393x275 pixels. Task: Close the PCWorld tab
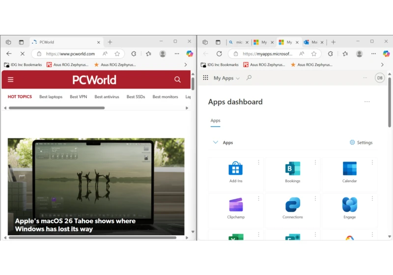(99, 42)
